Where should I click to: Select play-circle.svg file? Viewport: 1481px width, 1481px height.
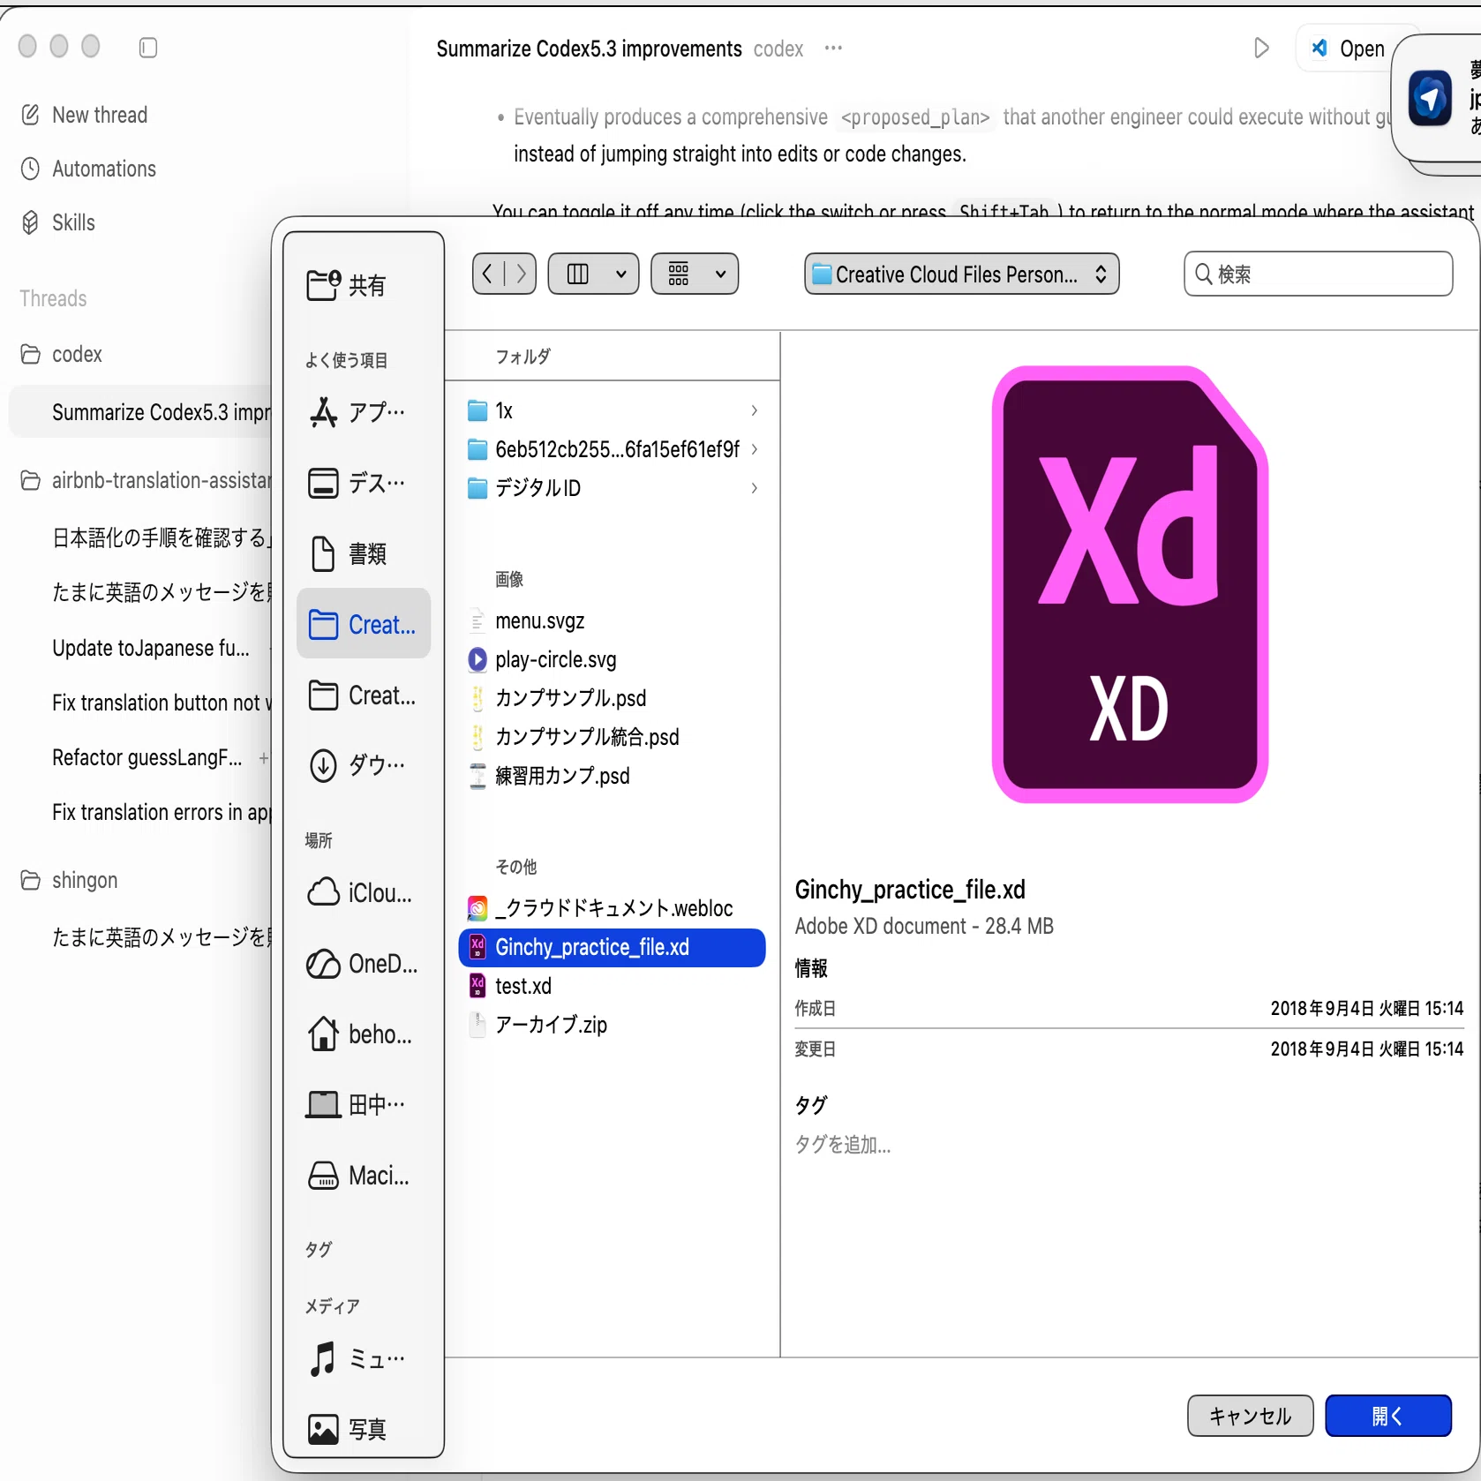(x=613, y=659)
